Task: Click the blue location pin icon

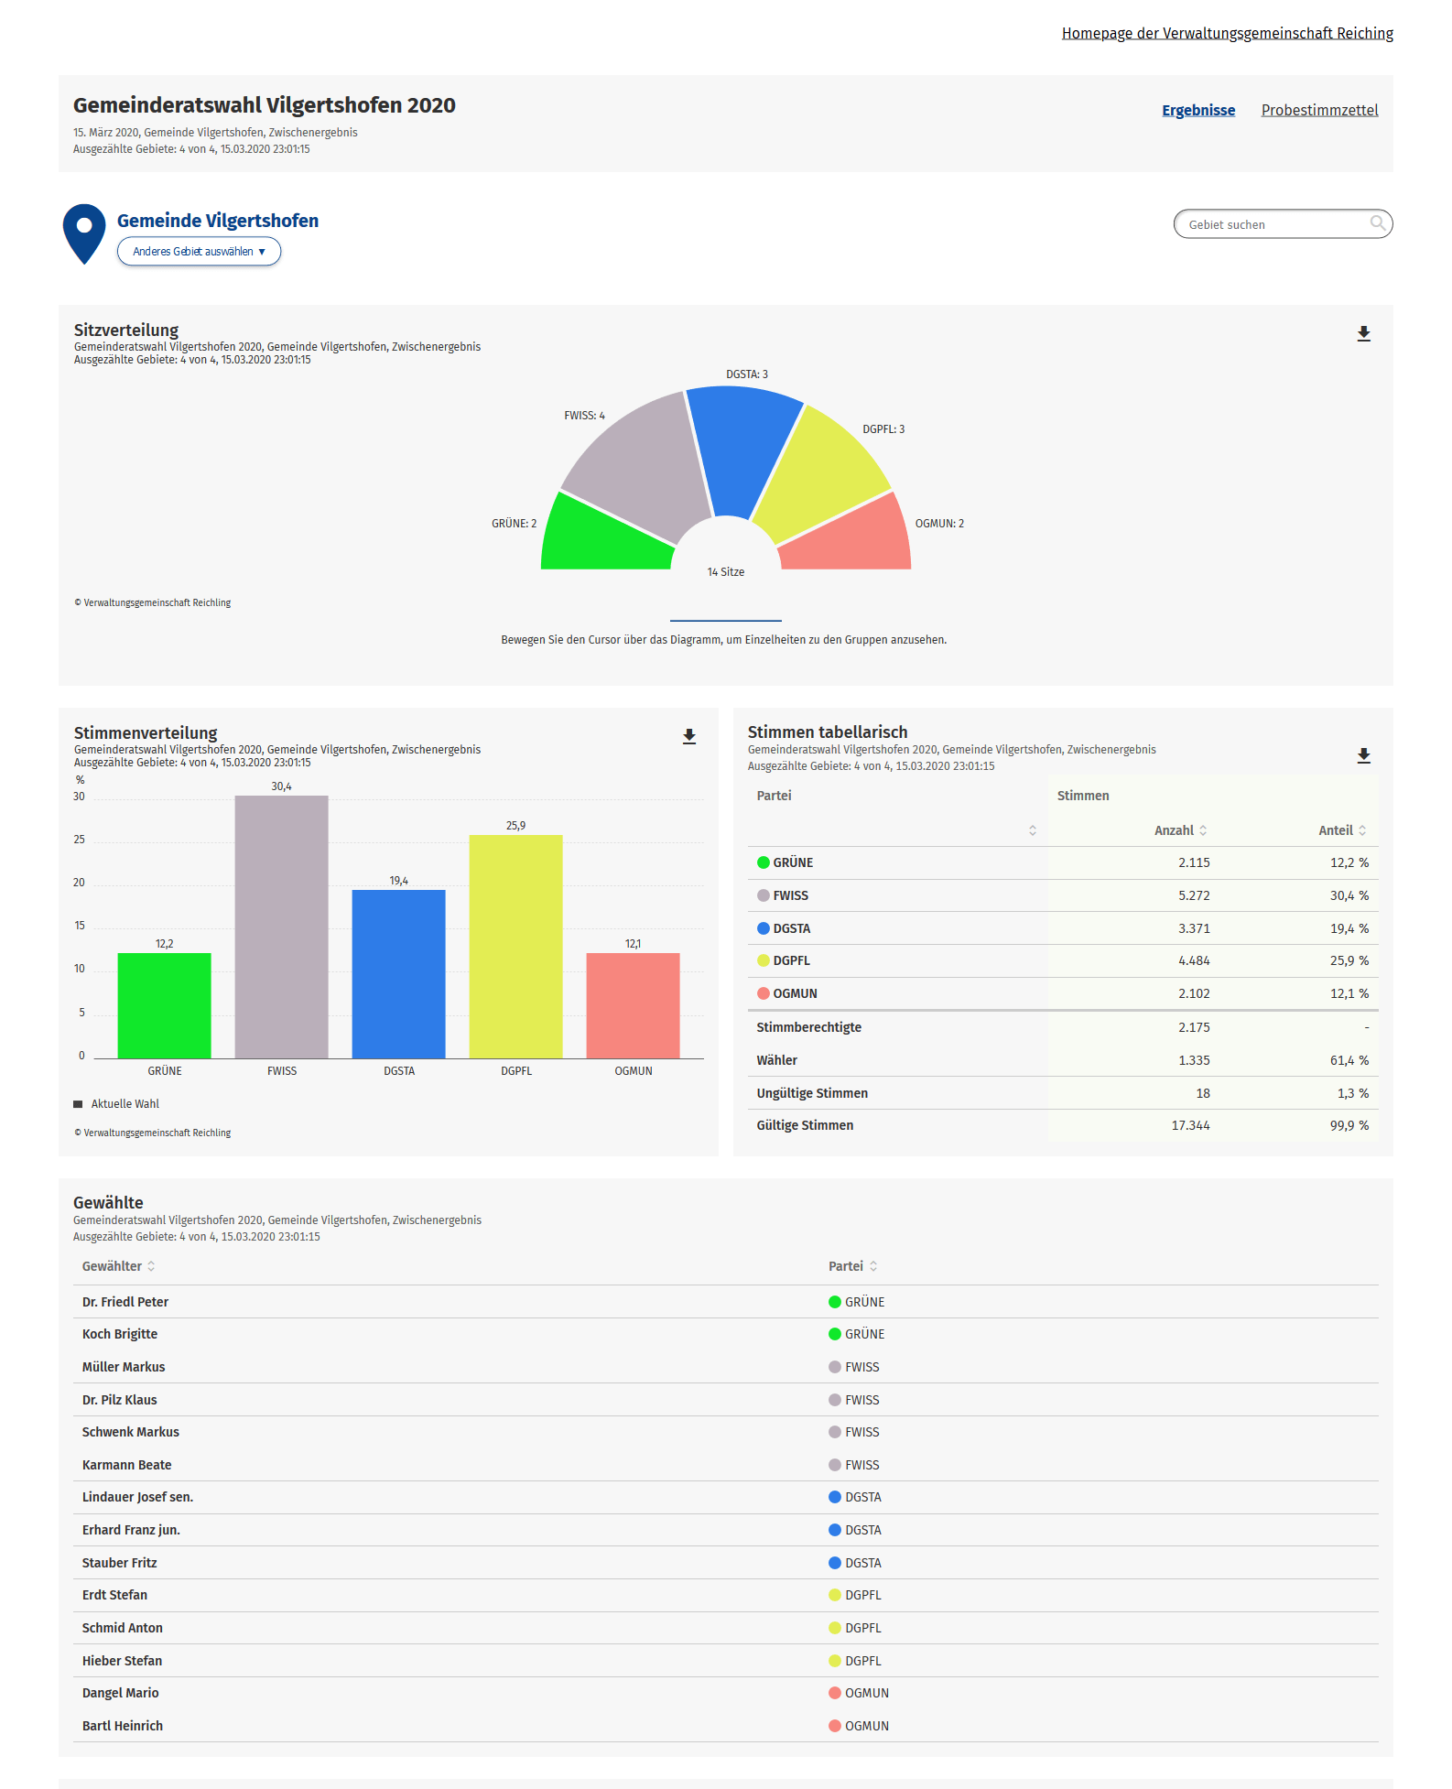Action: tap(84, 232)
